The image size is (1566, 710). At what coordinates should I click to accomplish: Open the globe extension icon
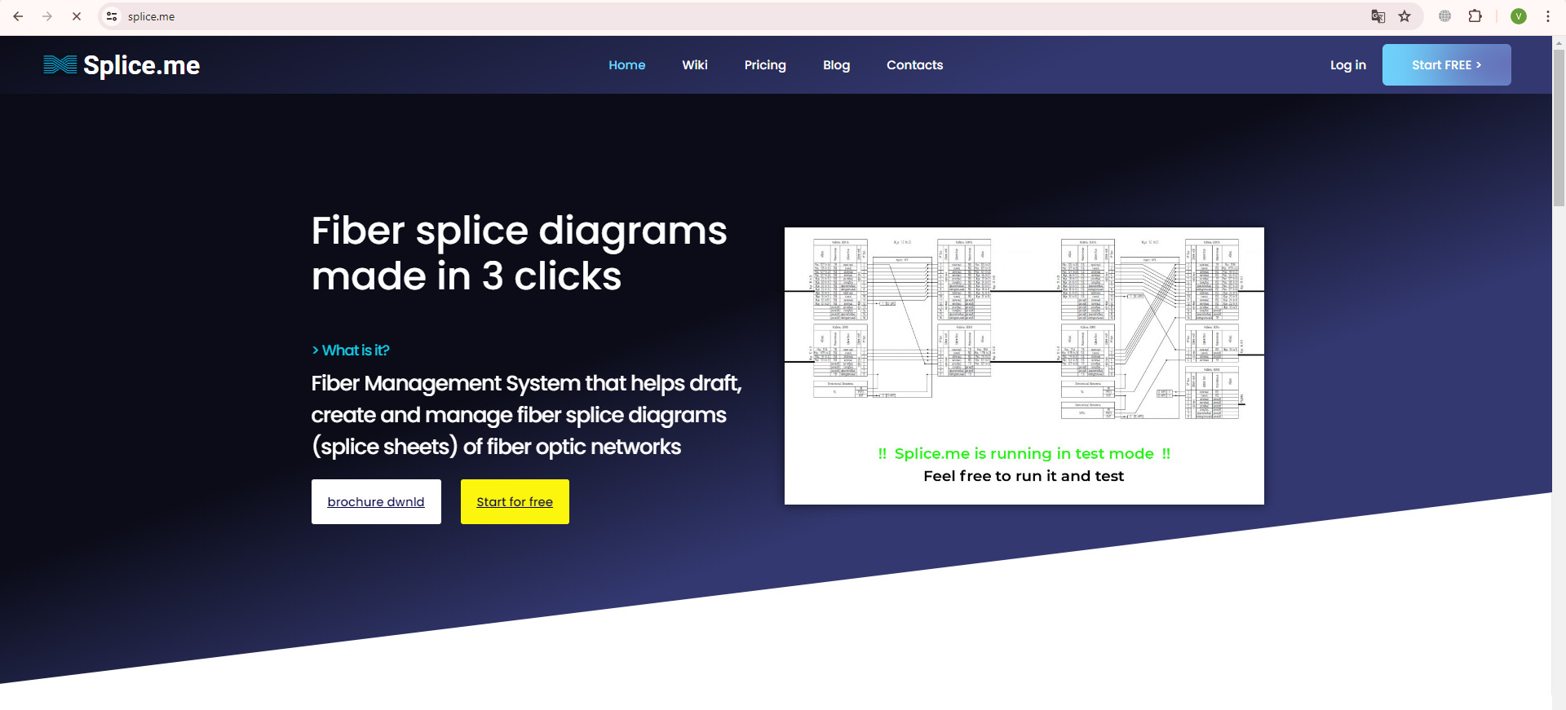click(1444, 16)
